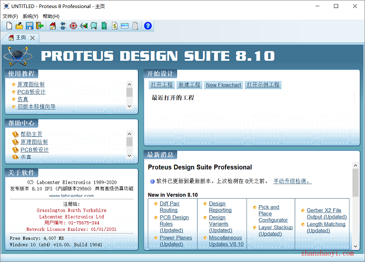Click up arrow of 最新消息 scrollbar
This screenshot has width=365, height=262.
click(355, 165)
